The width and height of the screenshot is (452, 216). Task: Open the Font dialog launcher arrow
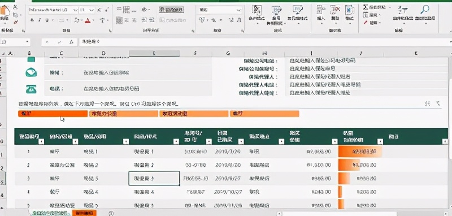coord(110,31)
